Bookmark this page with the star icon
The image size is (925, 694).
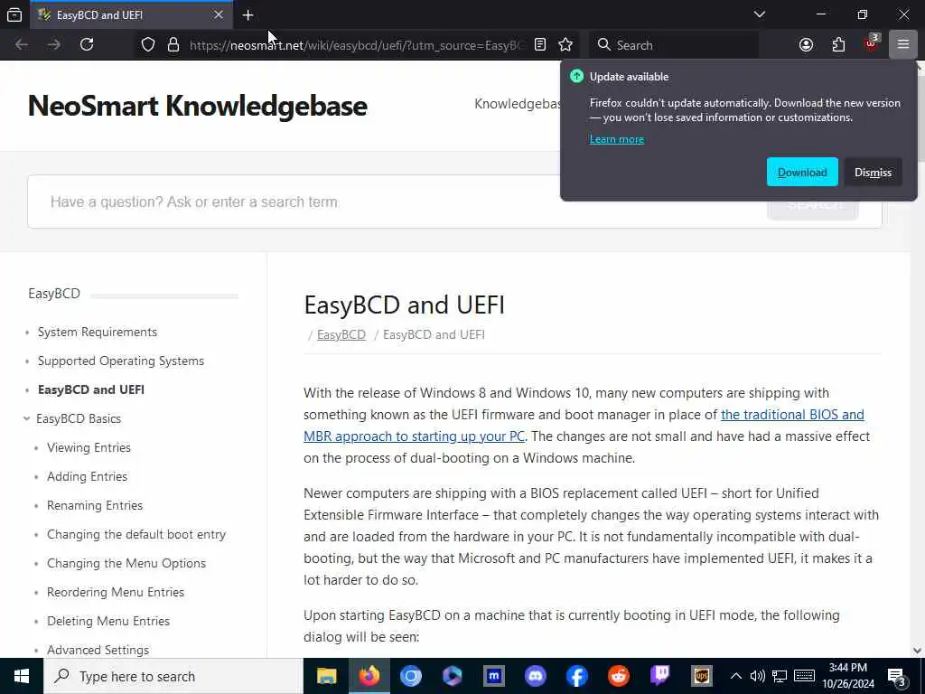click(x=565, y=45)
